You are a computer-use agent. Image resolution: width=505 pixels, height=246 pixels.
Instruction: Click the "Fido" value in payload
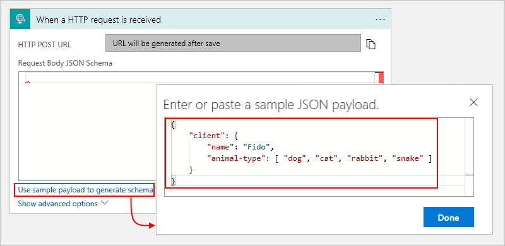256,147
